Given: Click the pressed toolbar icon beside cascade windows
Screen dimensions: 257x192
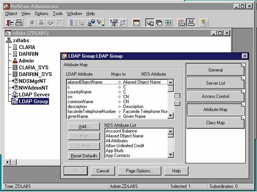Looking at the screenshot, I should (150, 23).
